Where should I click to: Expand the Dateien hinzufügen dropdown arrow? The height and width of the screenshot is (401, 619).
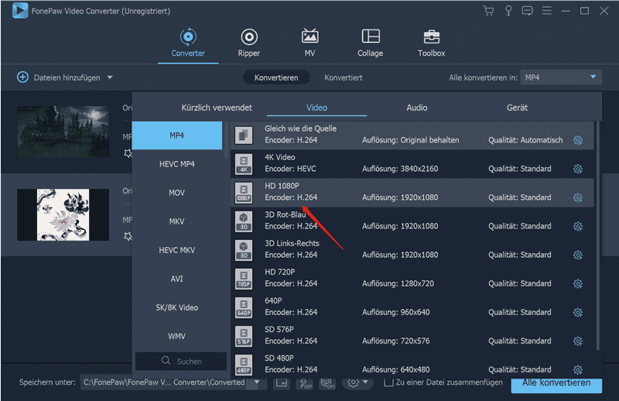point(110,77)
